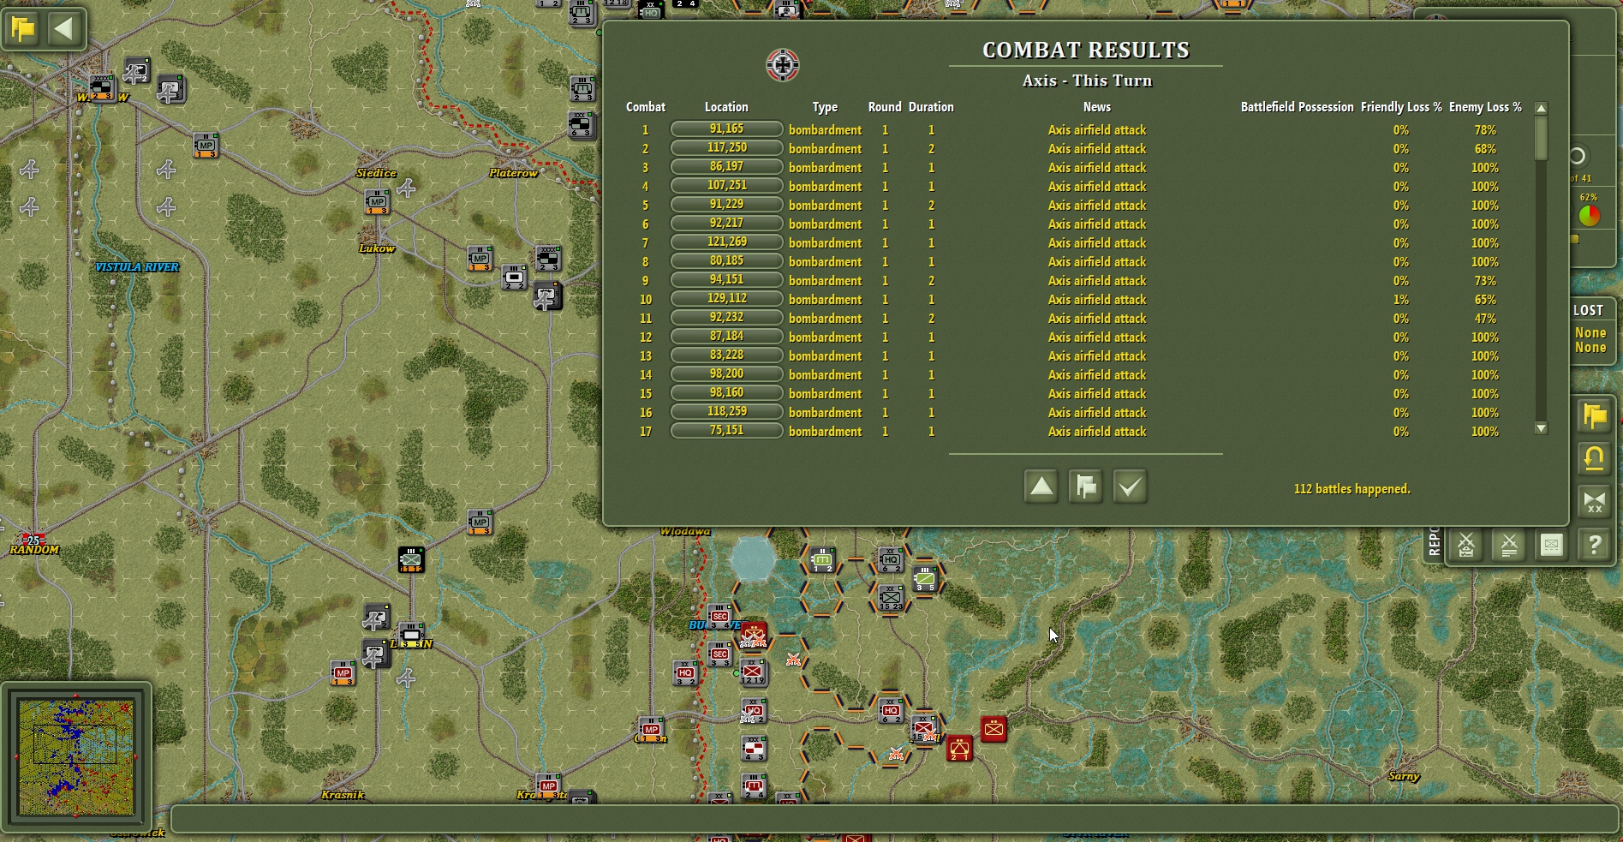Click the Random city label on map
This screenshot has height=842, width=1623.
[34, 550]
